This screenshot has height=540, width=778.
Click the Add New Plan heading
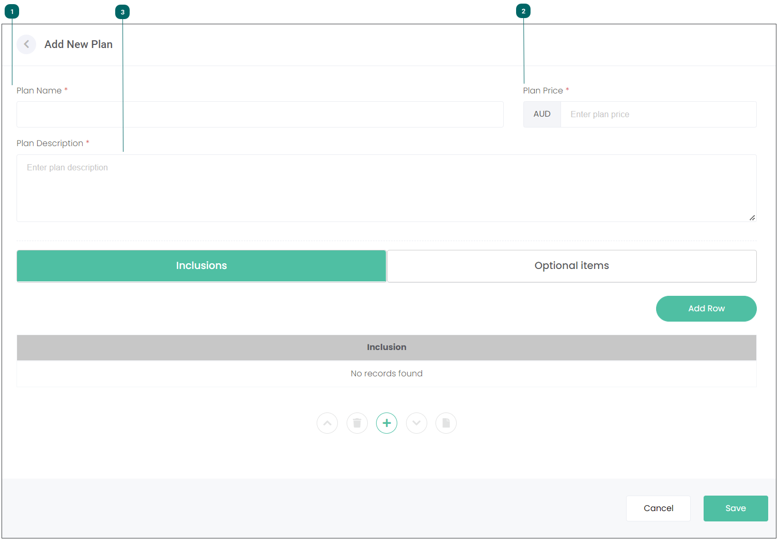click(79, 44)
